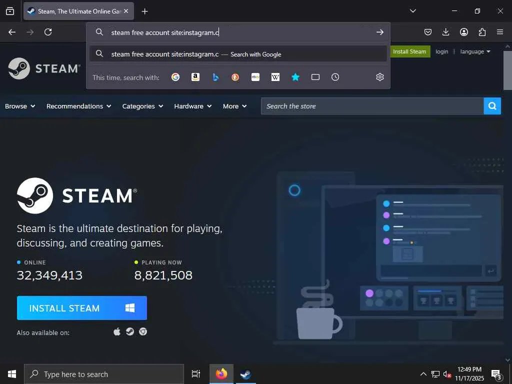Go back with the back arrow
The width and height of the screenshot is (512, 384).
click(12, 32)
